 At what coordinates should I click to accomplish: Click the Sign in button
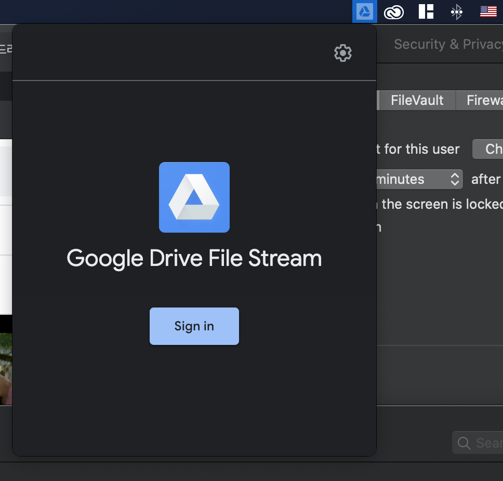tap(194, 326)
